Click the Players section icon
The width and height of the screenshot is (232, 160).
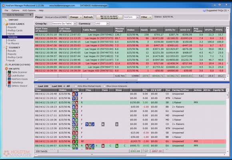[6, 65]
